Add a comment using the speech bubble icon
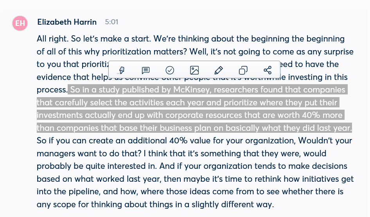Viewport: 370px width, 217px height. [x=145, y=70]
